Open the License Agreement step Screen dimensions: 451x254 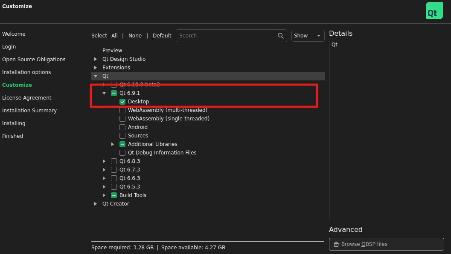tap(27, 98)
